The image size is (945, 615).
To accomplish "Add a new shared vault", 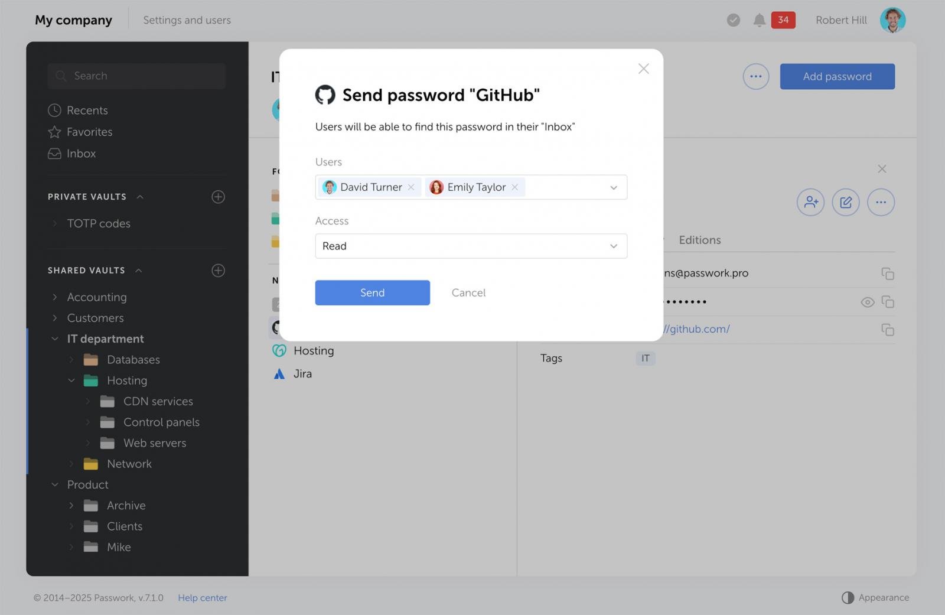I will (x=218, y=271).
